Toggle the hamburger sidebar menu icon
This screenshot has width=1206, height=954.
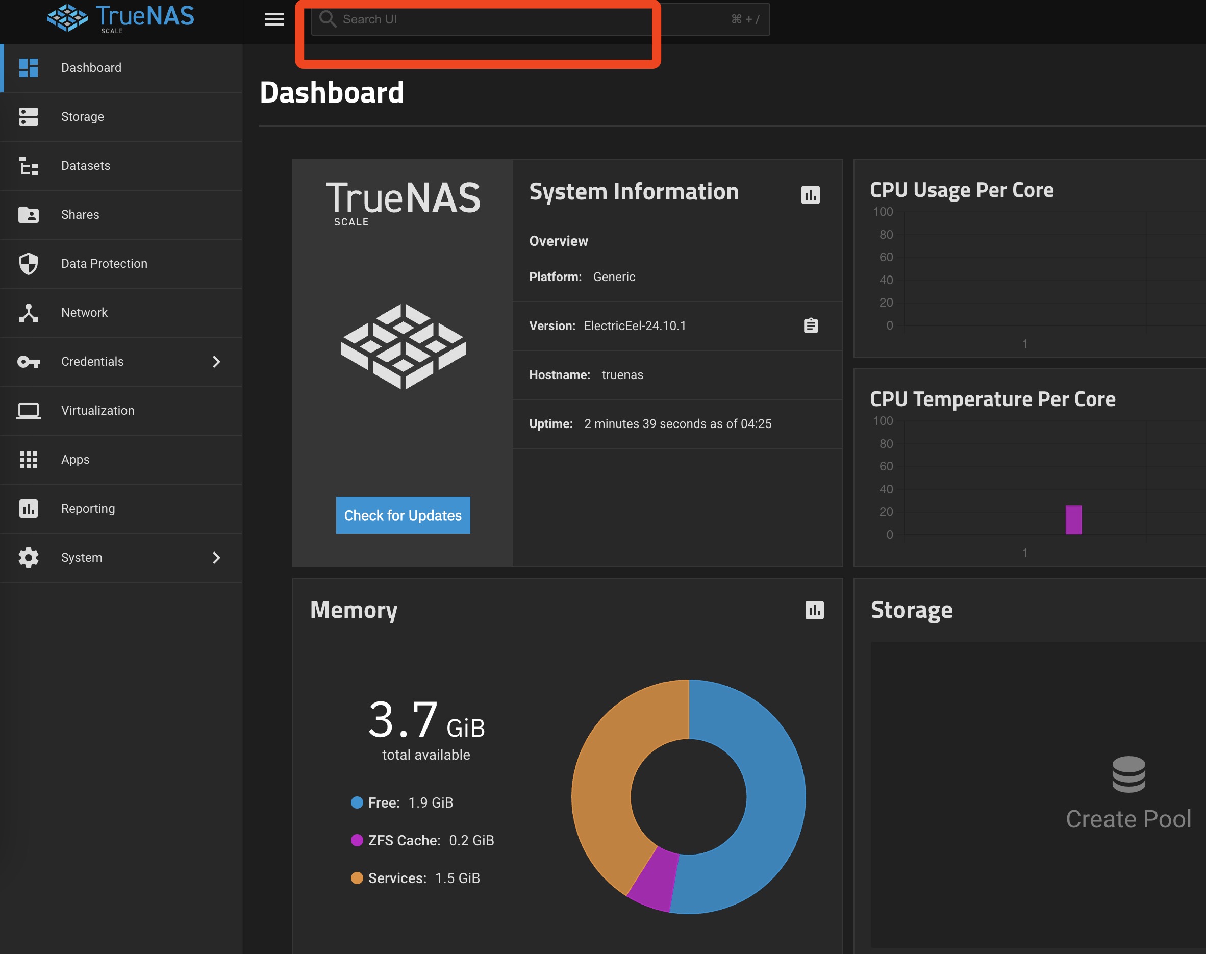click(x=274, y=19)
